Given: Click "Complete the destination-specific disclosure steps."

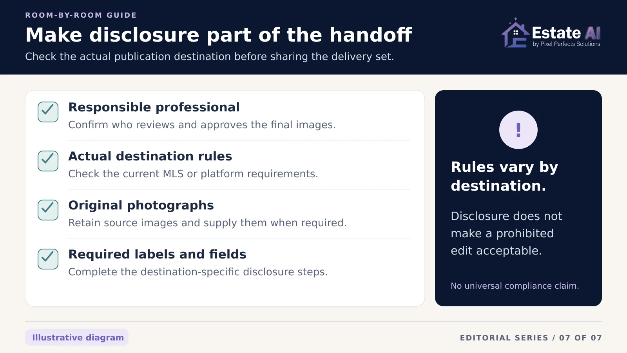Looking at the screenshot, I should tap(198, 272).
